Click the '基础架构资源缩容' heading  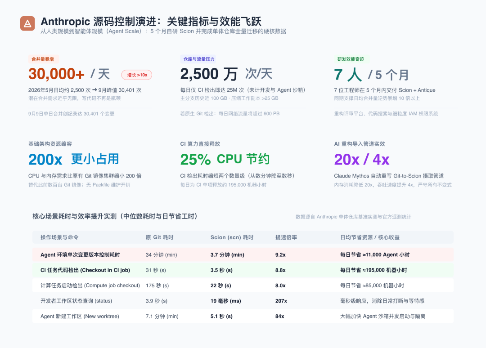pos(50,144)
